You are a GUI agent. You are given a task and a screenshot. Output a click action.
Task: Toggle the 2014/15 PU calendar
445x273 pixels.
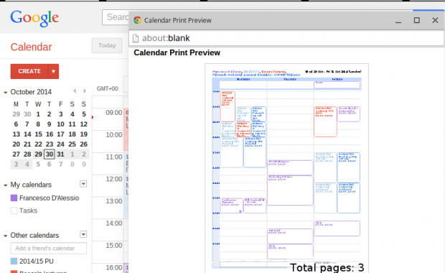coord(14,261)
